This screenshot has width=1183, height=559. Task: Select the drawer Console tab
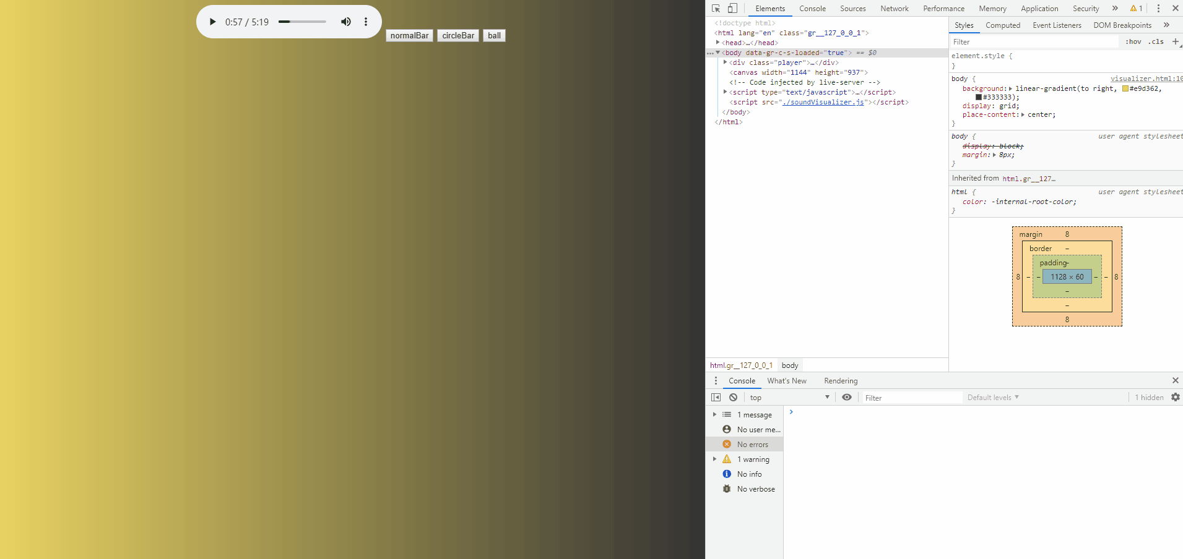pyautogui.click(x=742, y=381)
